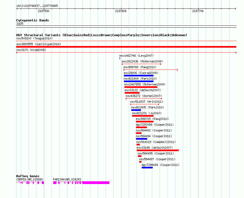Click the 219750k ruler position label

pyautogui.click(x=44, y=11)
